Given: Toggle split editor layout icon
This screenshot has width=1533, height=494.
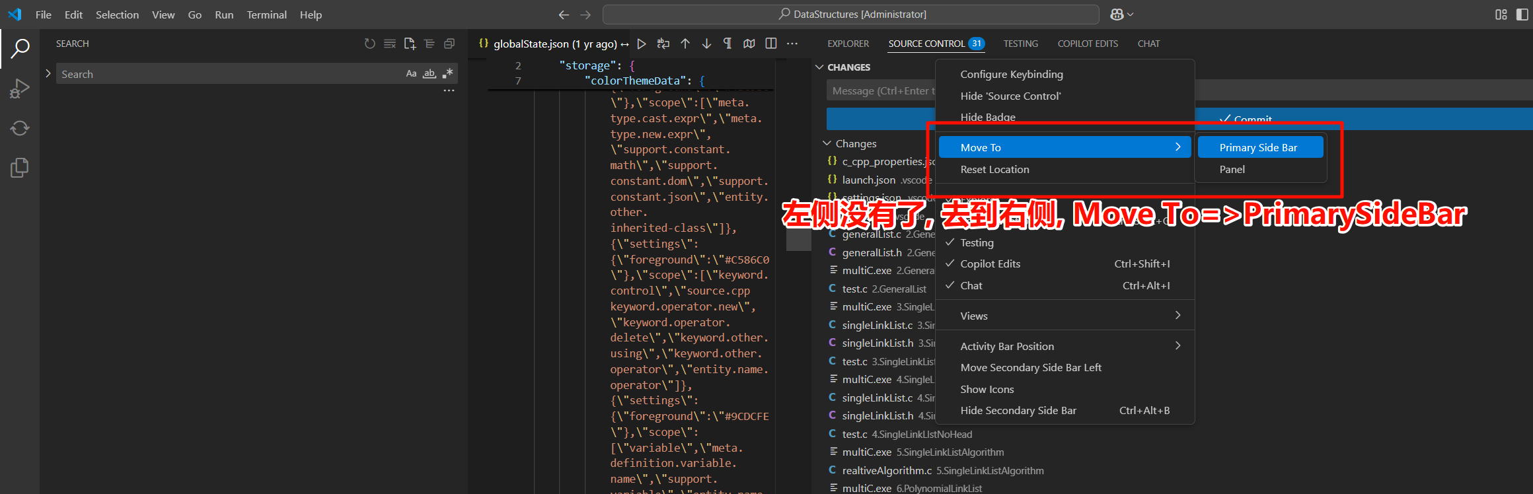Looking at the screenshot, I should tap(770, 44).
